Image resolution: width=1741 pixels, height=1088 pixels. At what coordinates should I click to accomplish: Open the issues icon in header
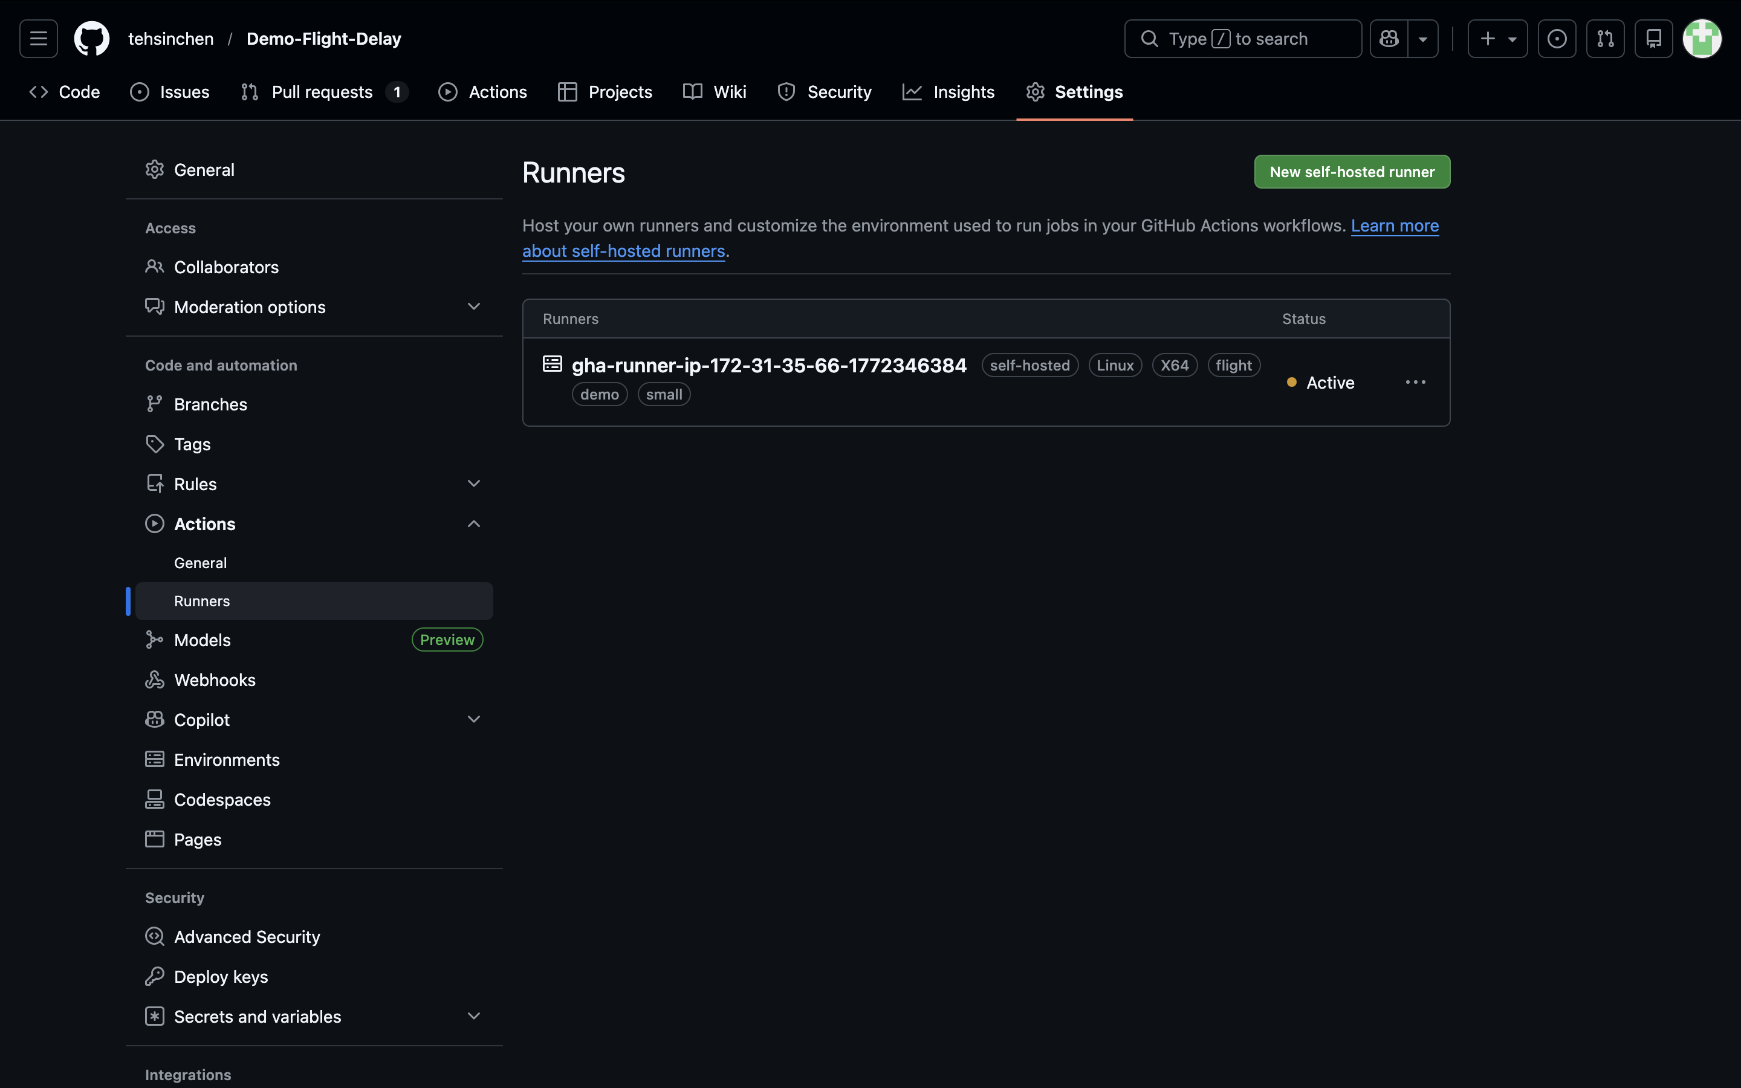click(1557, 39)
